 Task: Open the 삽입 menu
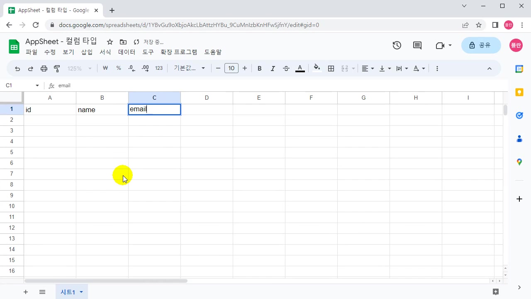pyautogui.click(x=87, y=52)
